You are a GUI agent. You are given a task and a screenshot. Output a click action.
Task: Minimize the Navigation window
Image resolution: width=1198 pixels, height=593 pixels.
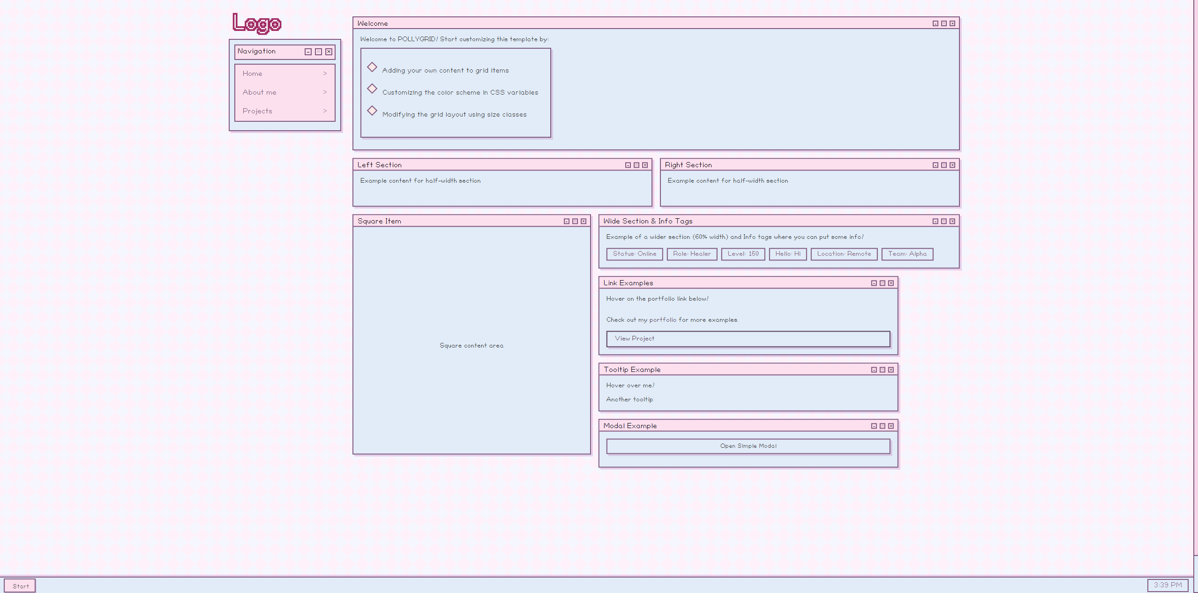click(x=308, y=52)
